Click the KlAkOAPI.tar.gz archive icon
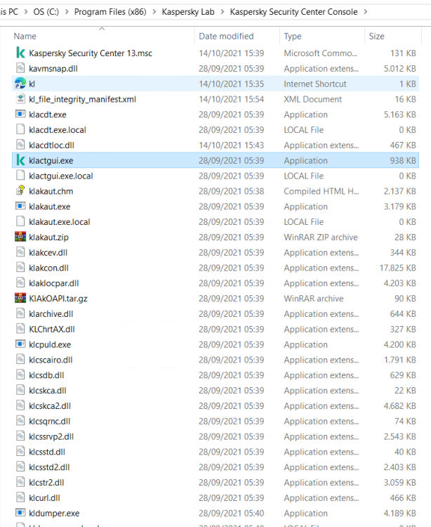 tap(20, 299)
